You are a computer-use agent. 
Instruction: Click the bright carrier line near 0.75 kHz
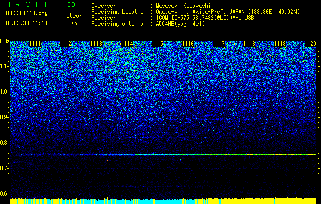[163, 155]
